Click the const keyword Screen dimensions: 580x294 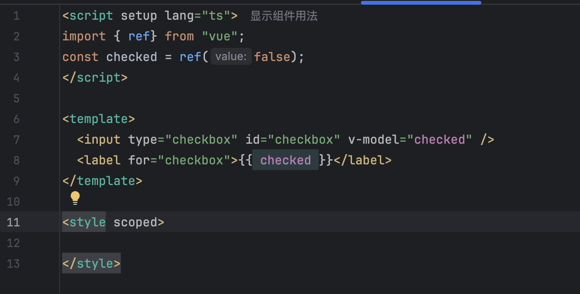click(80, 57)
